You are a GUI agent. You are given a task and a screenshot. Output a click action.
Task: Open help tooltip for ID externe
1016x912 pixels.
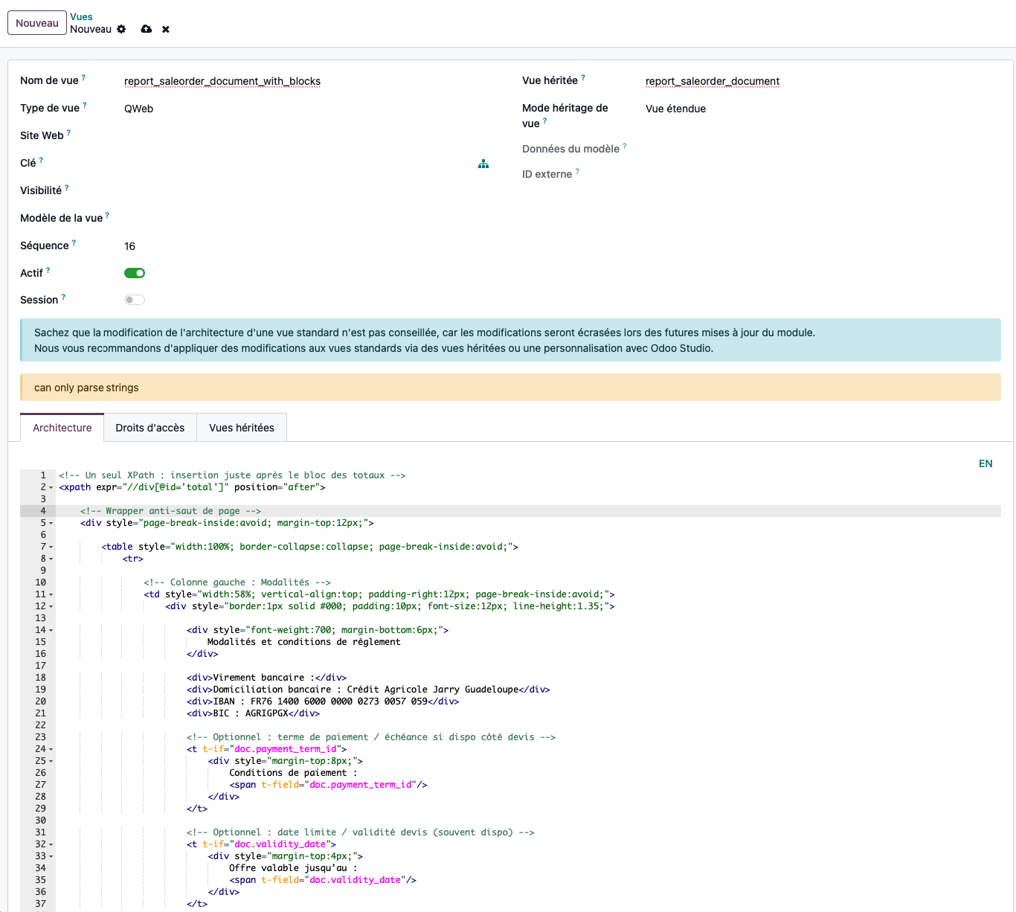point(577,171)
